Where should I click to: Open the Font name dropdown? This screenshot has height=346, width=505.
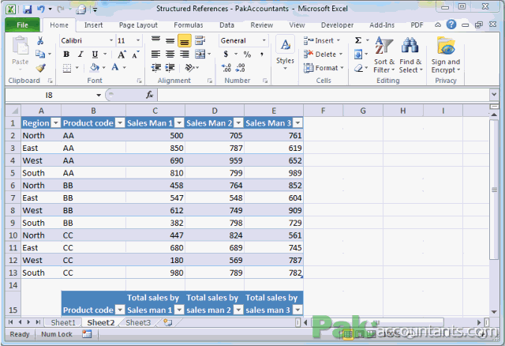coord(111,40)
